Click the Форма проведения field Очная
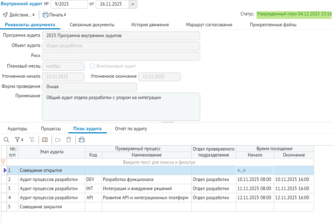Viewport: 333px width, 223px height. [90, 87]
